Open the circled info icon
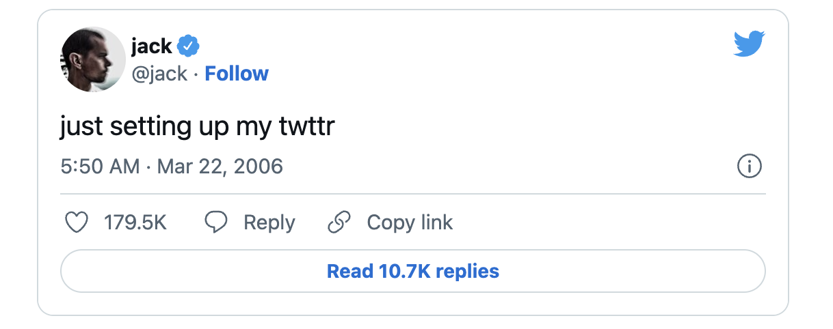 pos(749,167)
